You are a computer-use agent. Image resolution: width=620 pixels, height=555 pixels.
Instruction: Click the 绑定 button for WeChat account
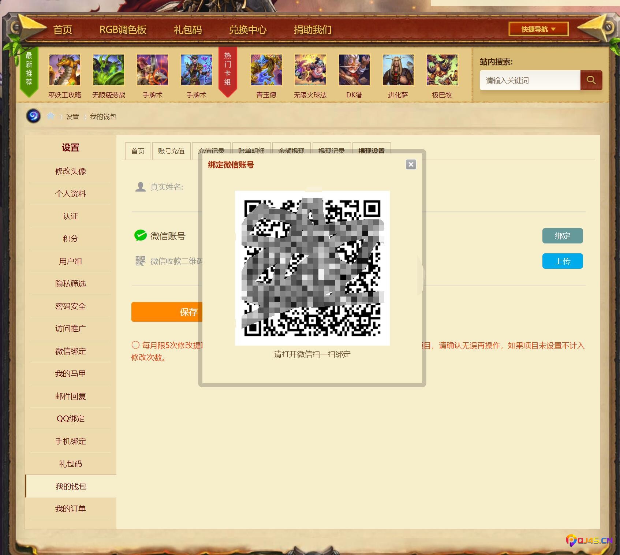pos(562,236)
